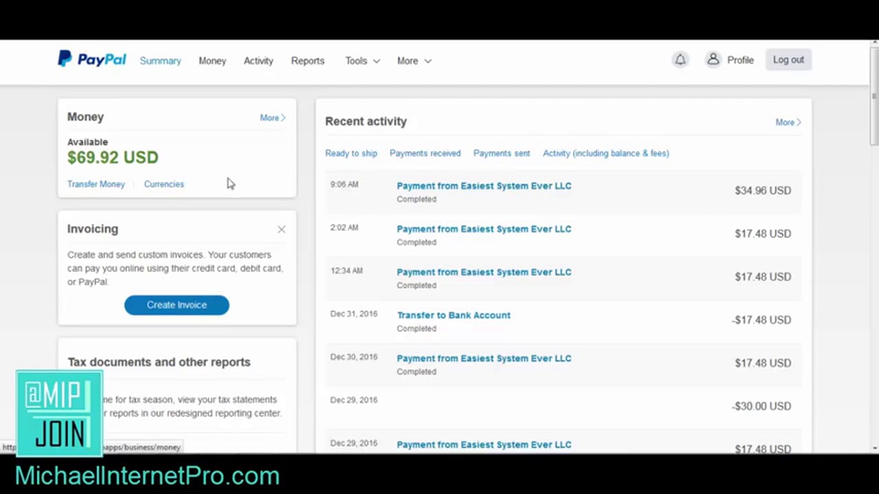Go to the Money tab
This screenshot has height=494, width=879.
[212, 60]
